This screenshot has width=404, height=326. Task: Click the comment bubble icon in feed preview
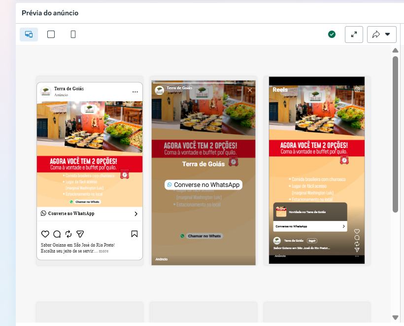(x=57, y=234)
